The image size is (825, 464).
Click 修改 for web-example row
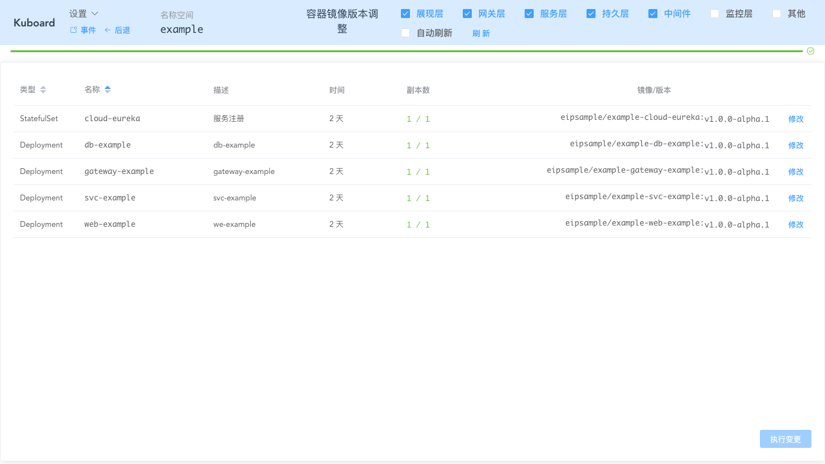click(796, 225)
